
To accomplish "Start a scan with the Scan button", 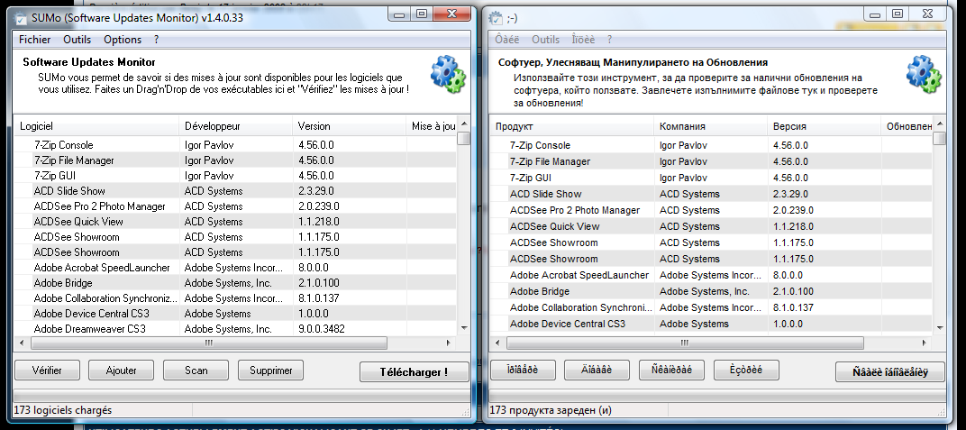I will click(x=196, y=371).
